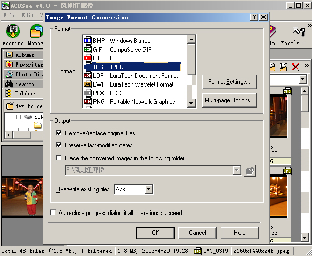312x256 pixels.
Task: Click the Multi-page Options button
Action: (x=229, y=100)
